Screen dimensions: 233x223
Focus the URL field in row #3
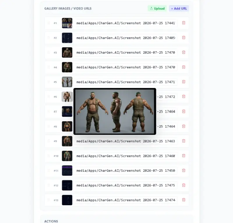point(126,52)
